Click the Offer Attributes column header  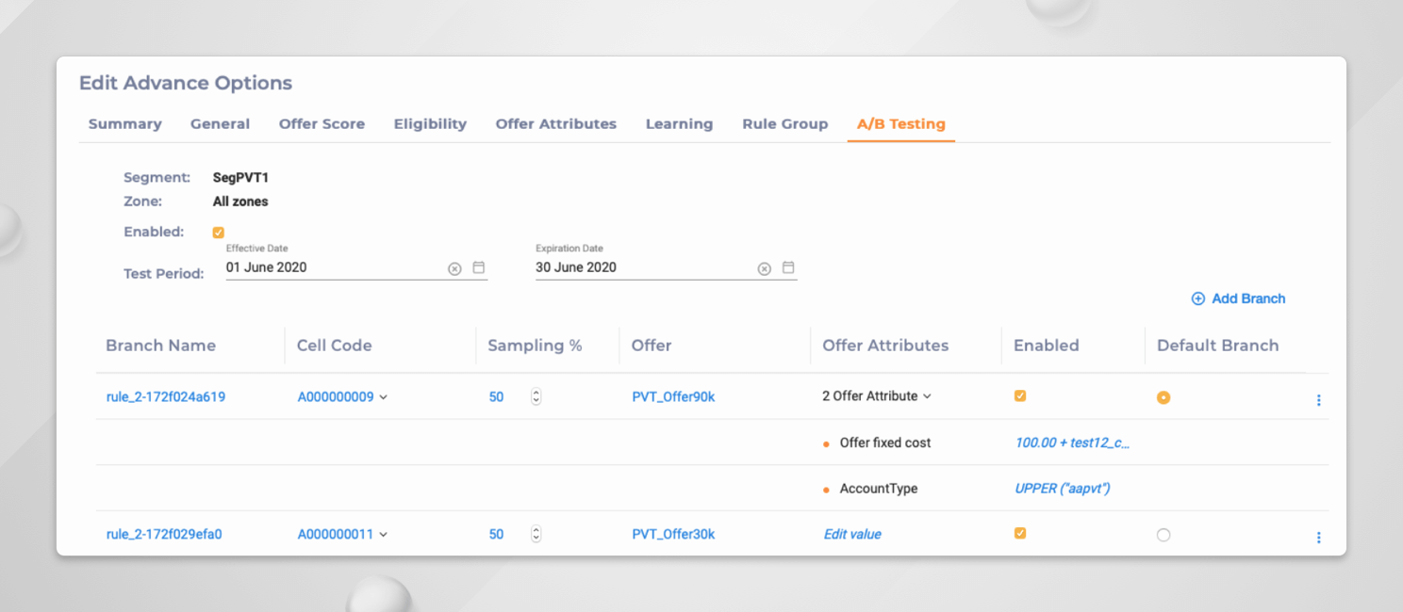[885, 346]
